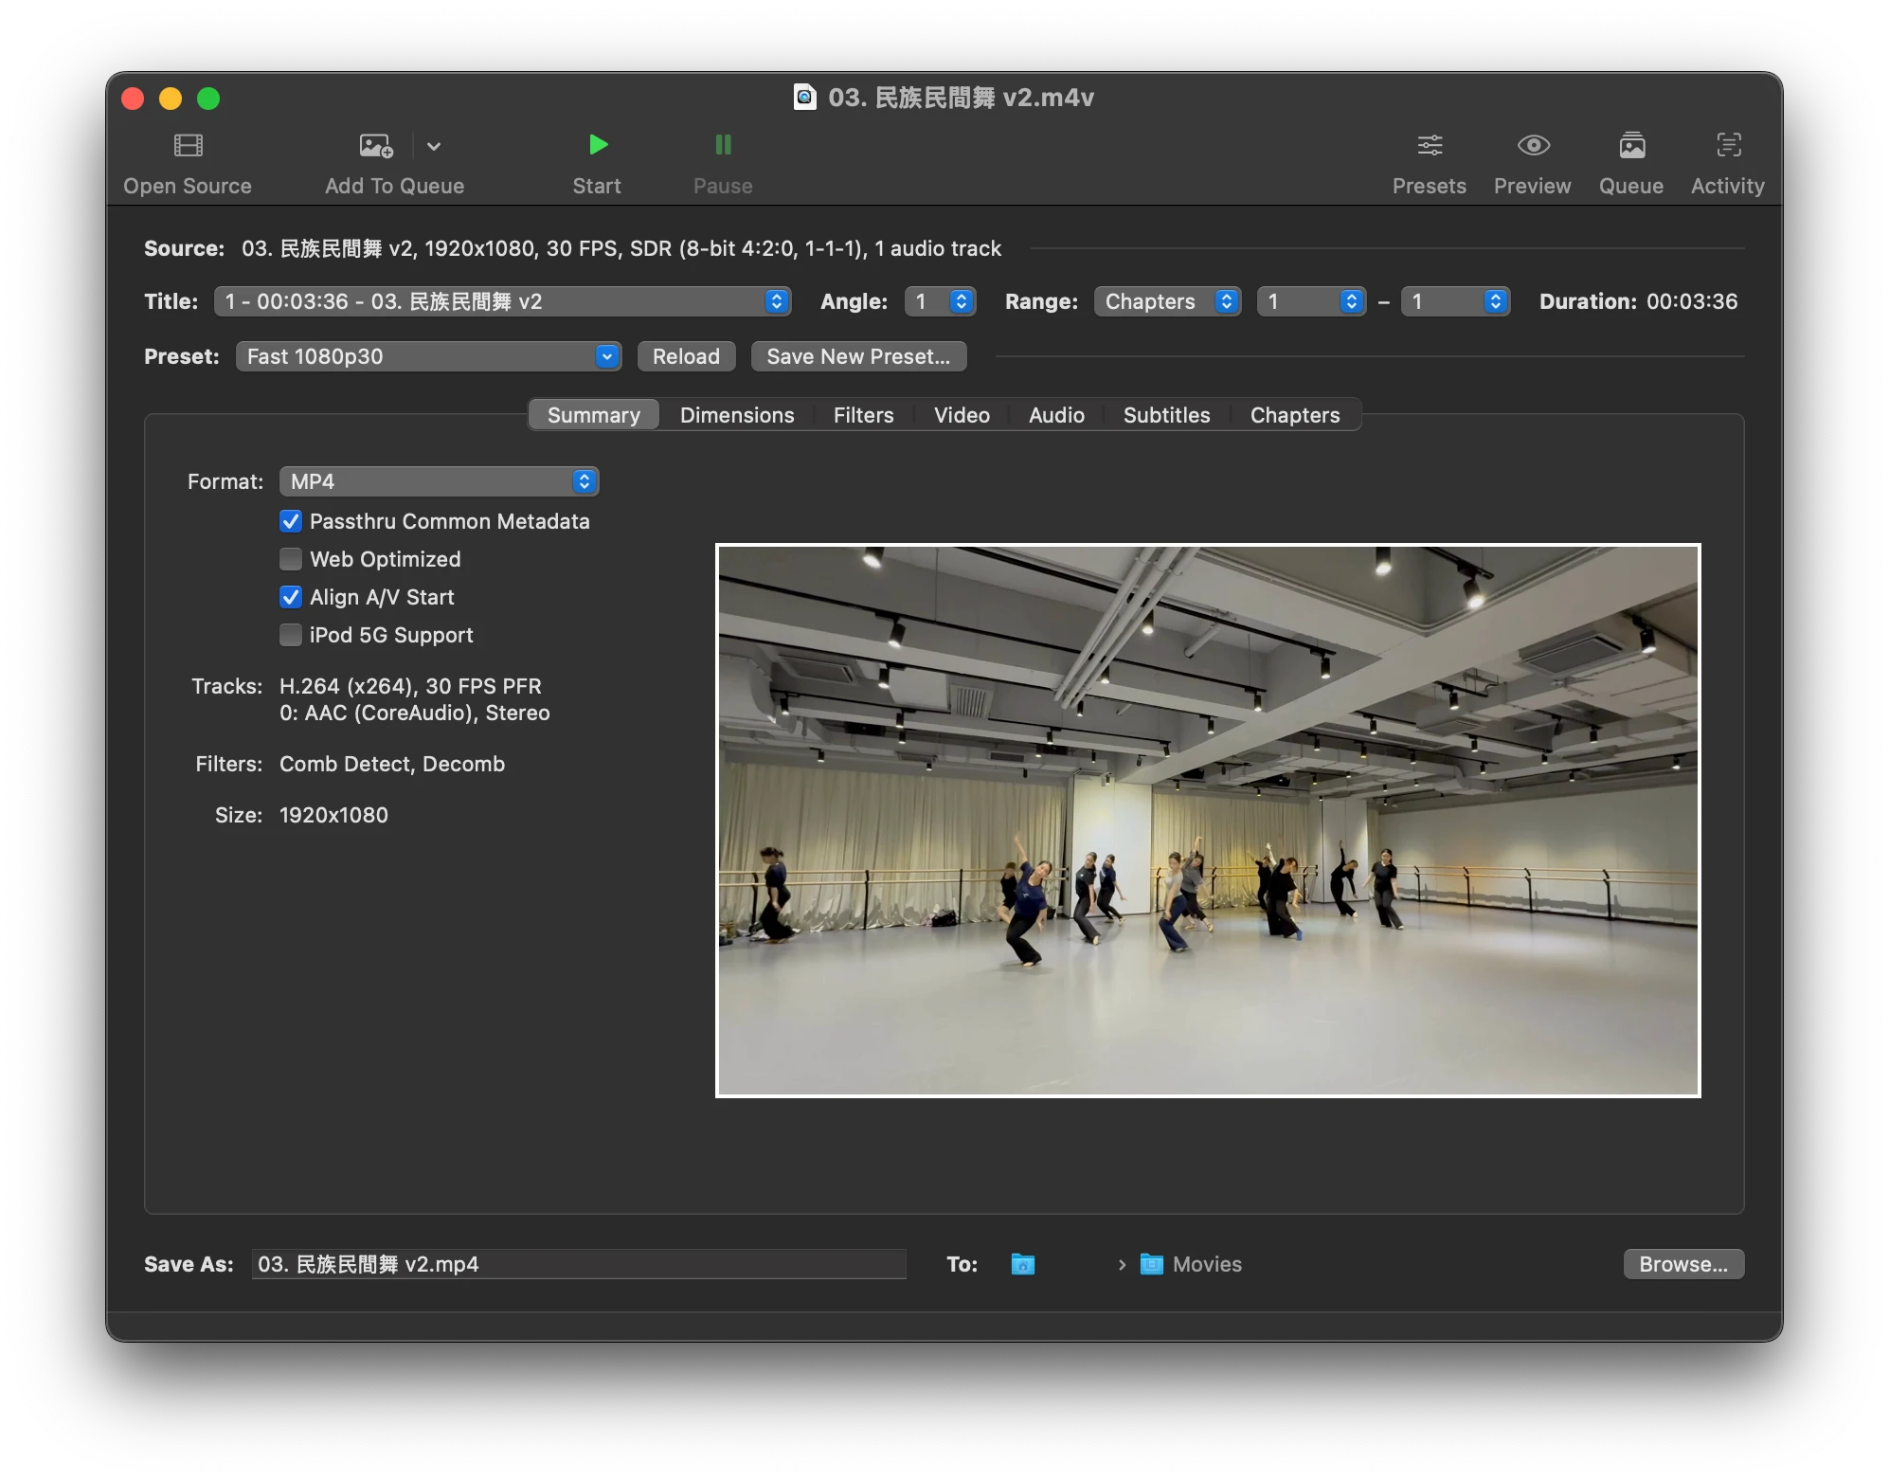Enable the Web Optimized checkbox
The image size is (1889, 1482).
coord(291,559)
